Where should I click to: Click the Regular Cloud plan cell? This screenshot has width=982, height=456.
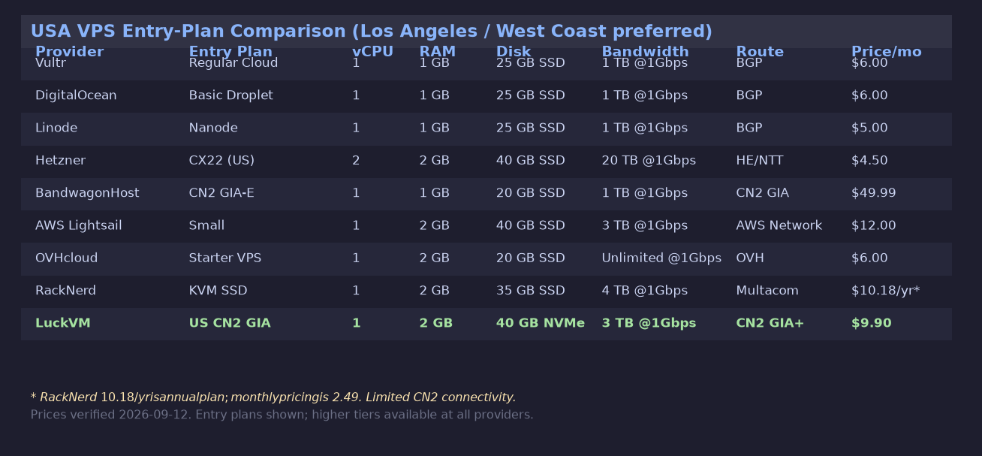point(233,64)
